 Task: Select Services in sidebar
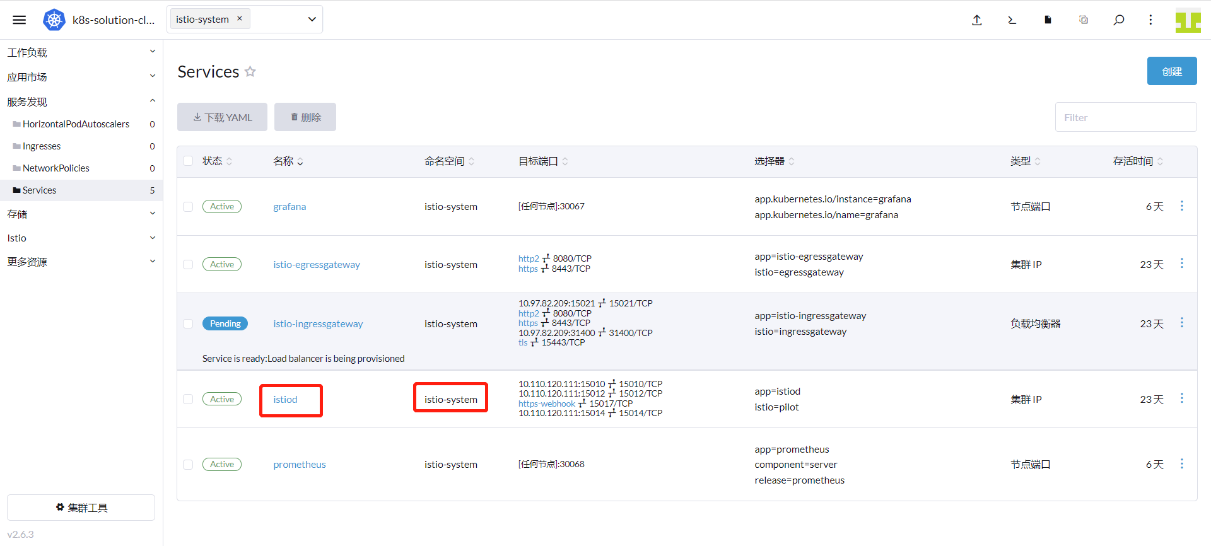(x=81, y=190)
